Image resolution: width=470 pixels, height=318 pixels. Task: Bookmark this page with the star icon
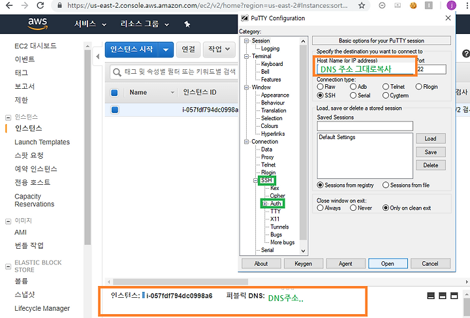click(x=362, y=5)
